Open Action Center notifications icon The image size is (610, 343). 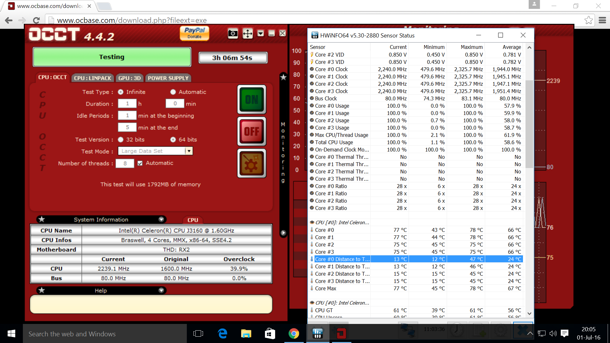565,333
